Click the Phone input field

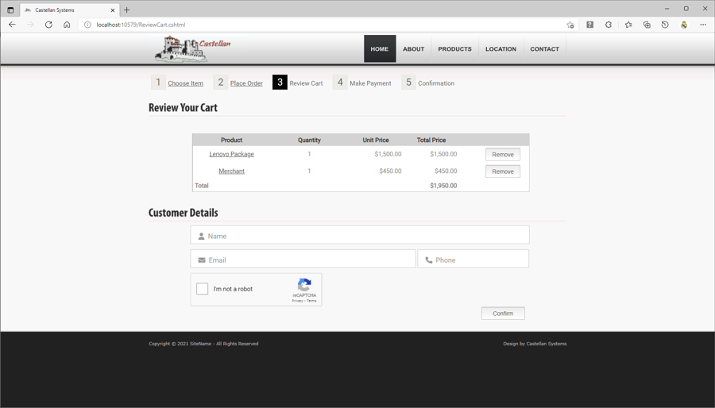(x=473, y=259)
